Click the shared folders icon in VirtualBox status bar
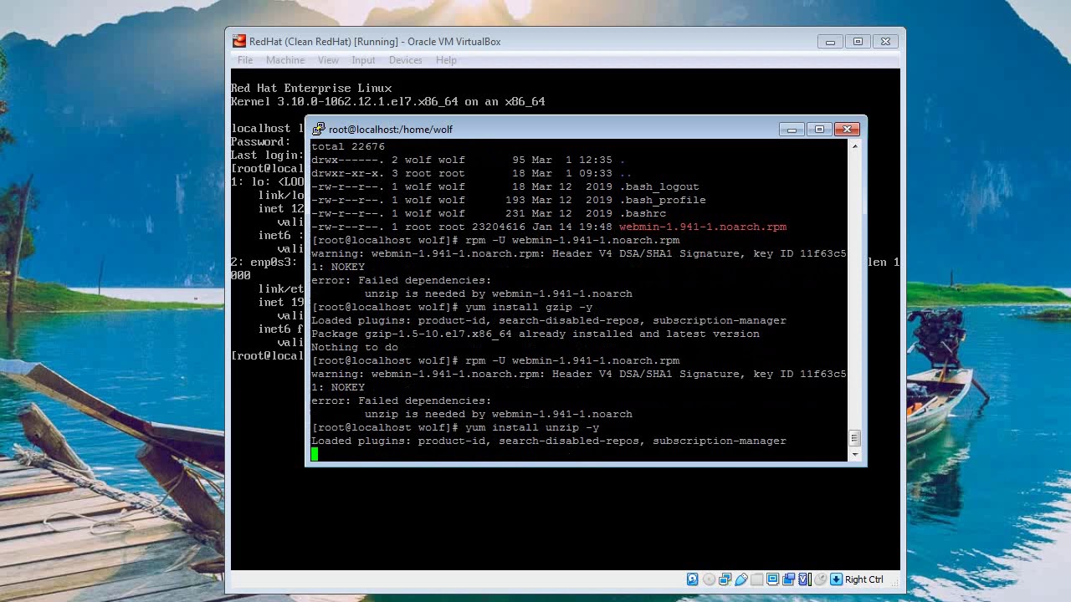Viewport: 1071px width, 602px height. click(757, 579)
